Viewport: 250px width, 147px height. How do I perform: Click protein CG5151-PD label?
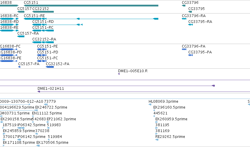click(x=48, y=52)
